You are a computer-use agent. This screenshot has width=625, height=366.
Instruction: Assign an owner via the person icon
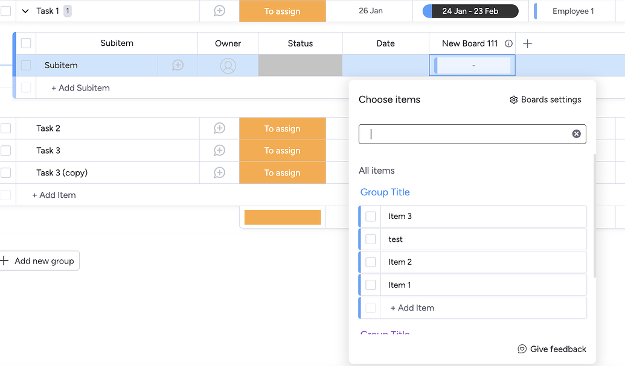(228, 66)
